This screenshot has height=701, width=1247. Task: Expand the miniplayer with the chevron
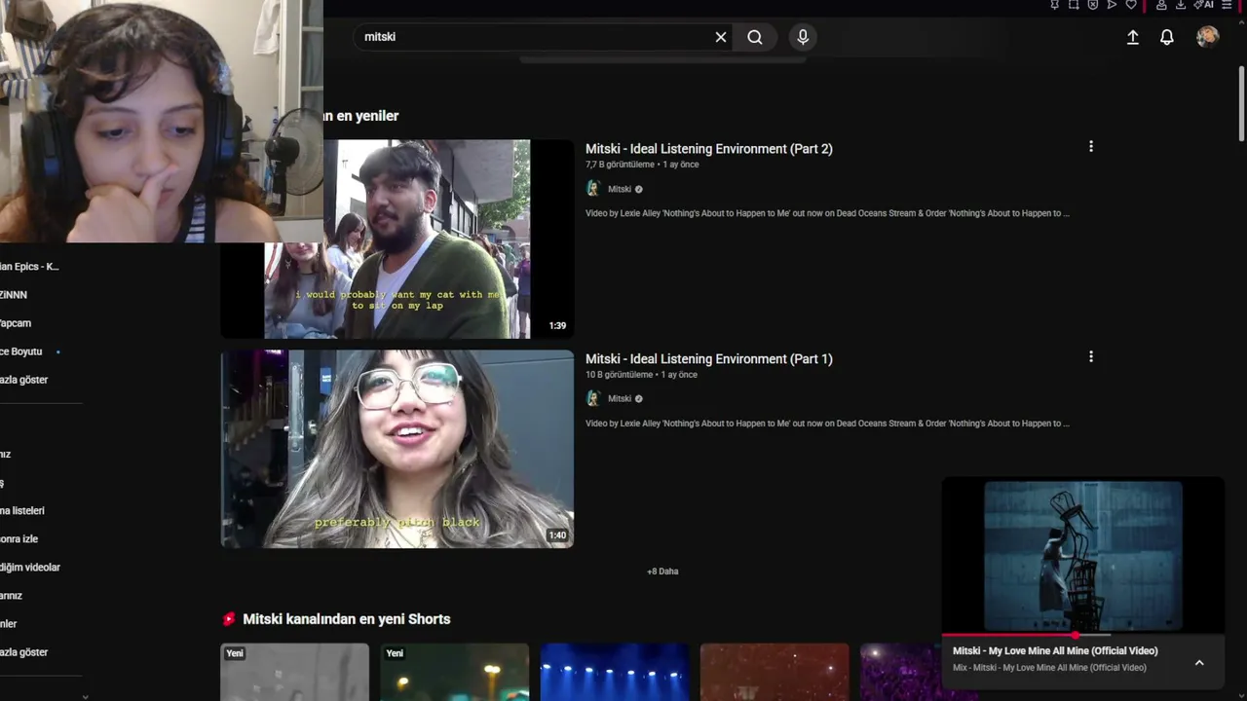1199,663
